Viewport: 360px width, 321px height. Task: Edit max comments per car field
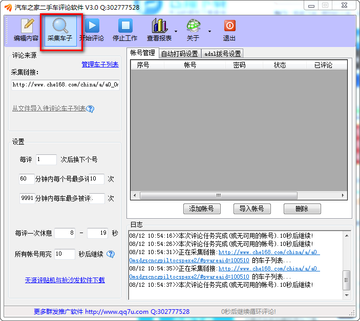point(97,198)
